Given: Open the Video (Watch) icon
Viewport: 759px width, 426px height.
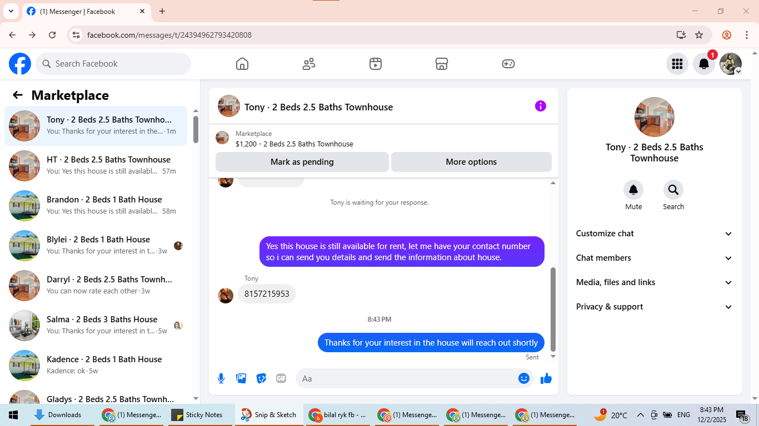Looking at the screenshot, I should 376,64.
